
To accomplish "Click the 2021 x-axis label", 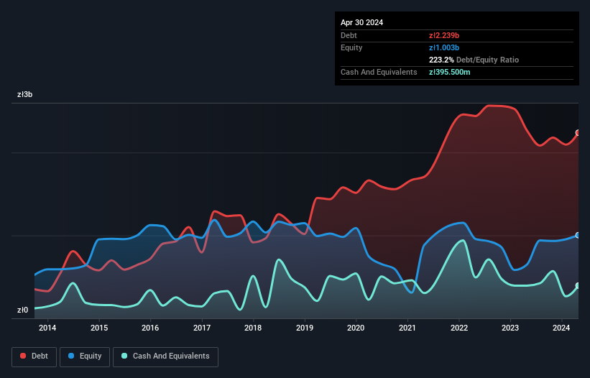I will tap(407, 328).
